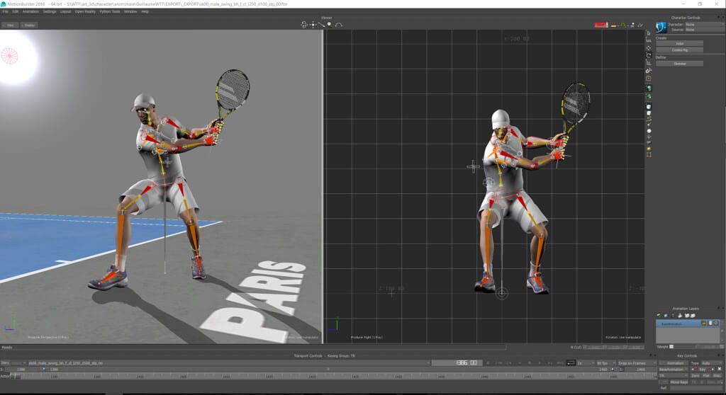Click the upper white cube icon in vertical toolbar
This screenshot has width=726, height=395.
(649, 107)
